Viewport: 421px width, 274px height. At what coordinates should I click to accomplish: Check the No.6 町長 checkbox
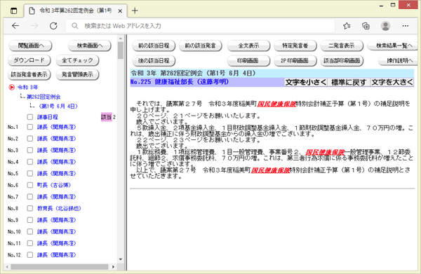click(x=30, y=185)
